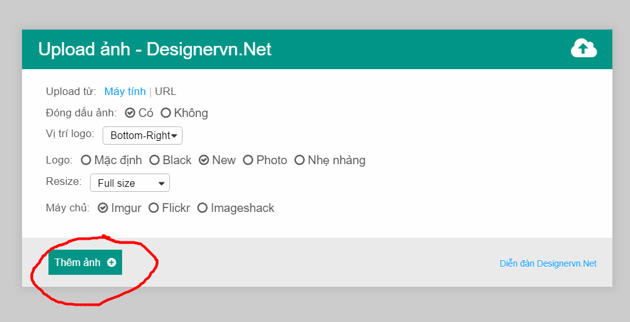
Task: Select Không for Đóng dấu ảnh
Action: 184,113
